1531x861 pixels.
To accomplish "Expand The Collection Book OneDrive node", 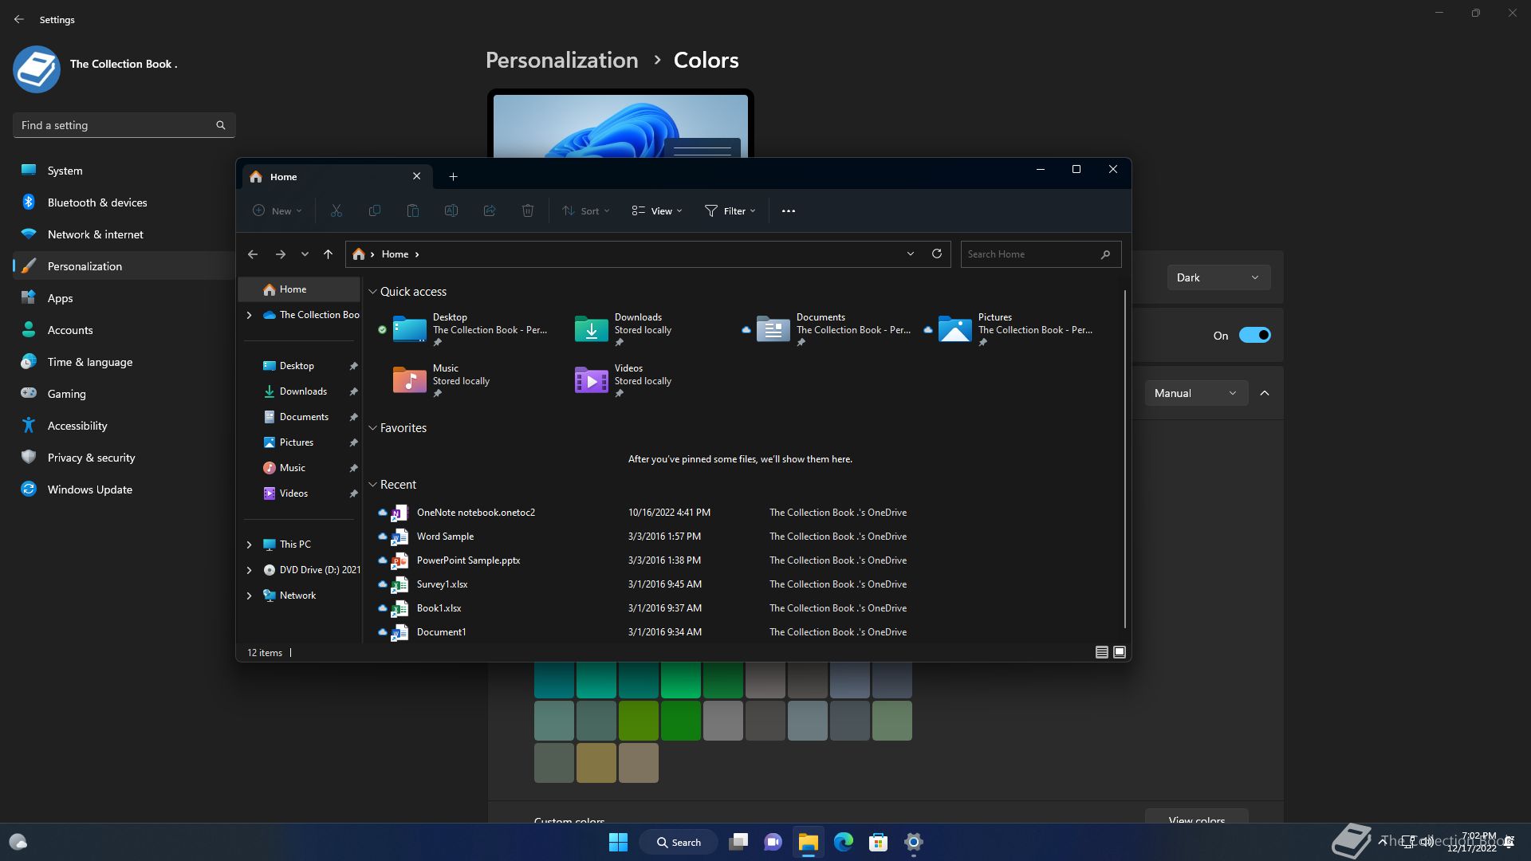I will coord(249,315).
